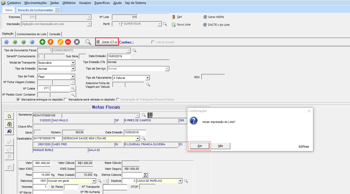Close the Confirmação dialog
The height and width of the screenshot is (194, 350).
309,111
